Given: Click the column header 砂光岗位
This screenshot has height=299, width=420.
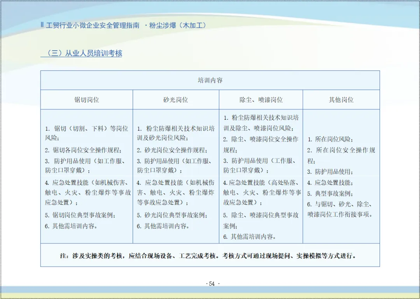Looking at the screenshot, I should coord(175,100).
